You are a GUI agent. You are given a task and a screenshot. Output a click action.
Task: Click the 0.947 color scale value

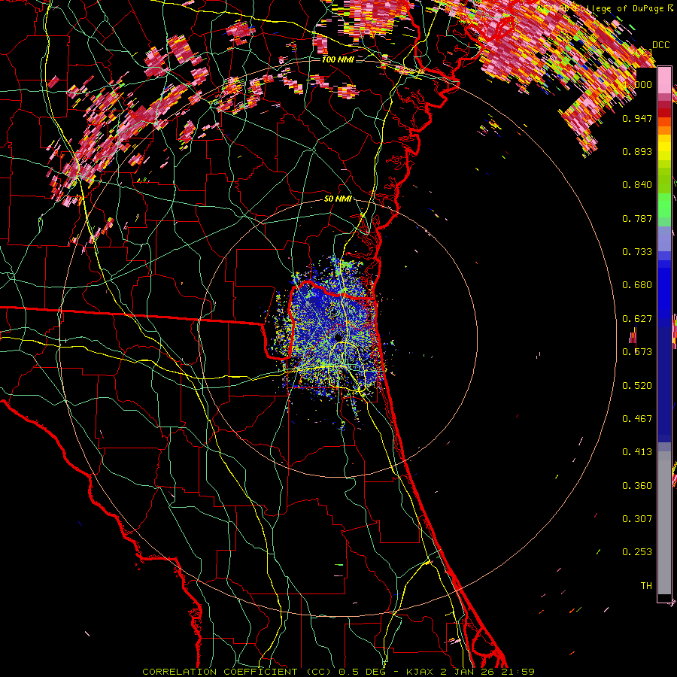pyautogui.click(x=637, y=118)
